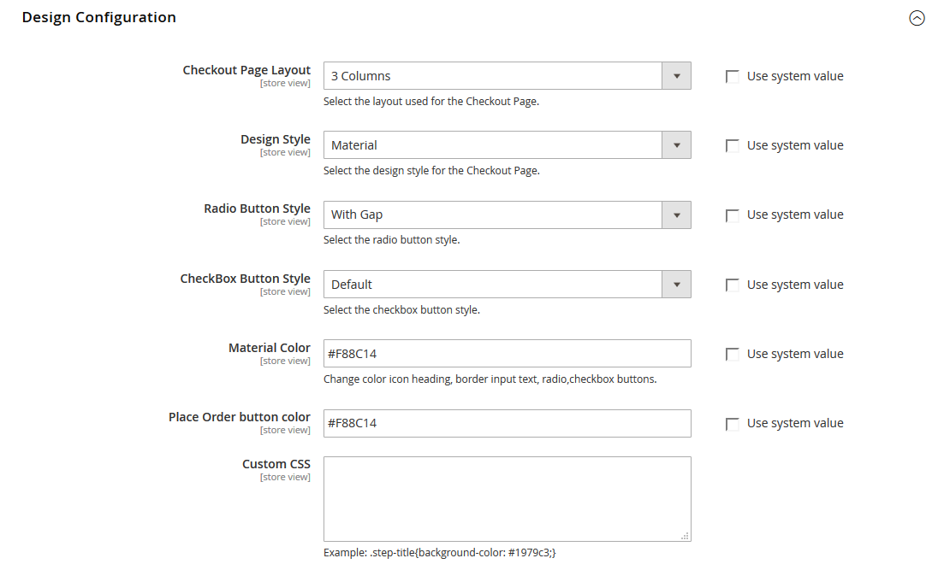Image resolution: width=944 pixels, height=570 pixels.
Task: Collapse the Design Configuration section
Action: pyautogui.click(x=917, y=18)
